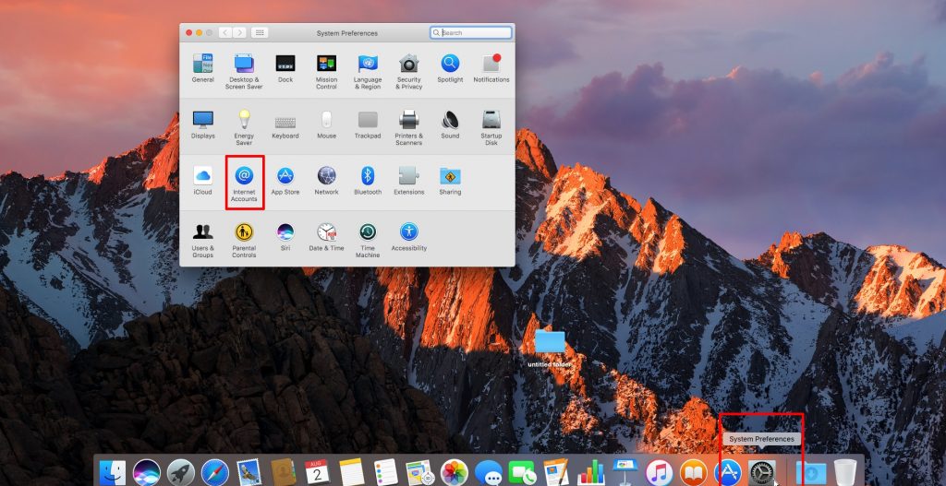Launch Siri from the Dock

(x=147, y=473)
